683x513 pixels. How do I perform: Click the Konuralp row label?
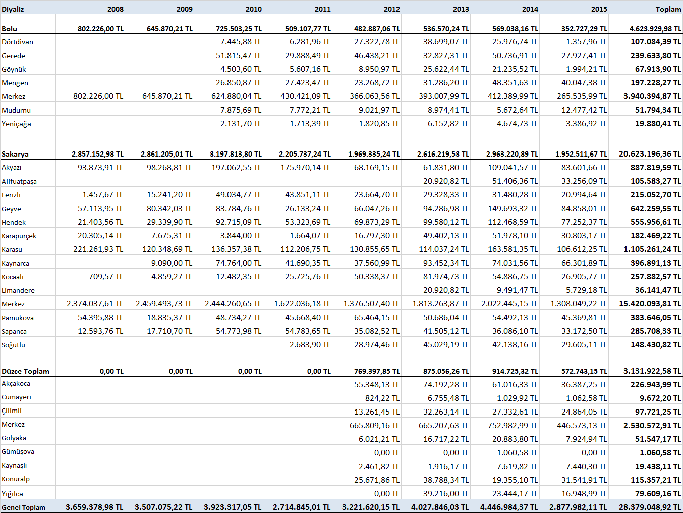(15, 479)
